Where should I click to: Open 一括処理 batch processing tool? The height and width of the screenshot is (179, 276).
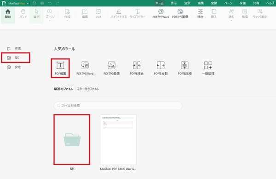pyautogui.click(x=208, y=68)
